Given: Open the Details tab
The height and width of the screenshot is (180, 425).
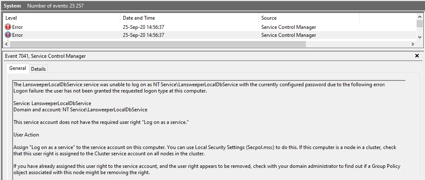Looking at the screenshot, I should tap(39, 69).
